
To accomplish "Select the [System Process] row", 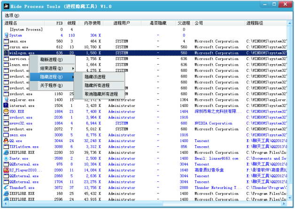I will [x=145, y=30].
